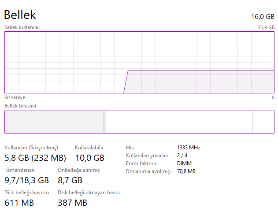Click inside the Bellek kullanımı usage graph
This screenshot has width=278, height=215.
[139, 62]
